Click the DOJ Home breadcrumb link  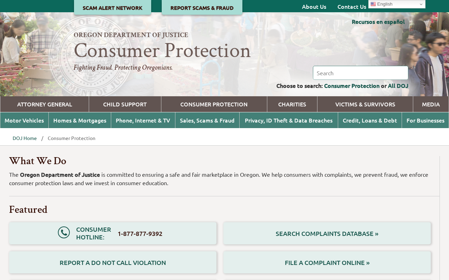(25, 138)
